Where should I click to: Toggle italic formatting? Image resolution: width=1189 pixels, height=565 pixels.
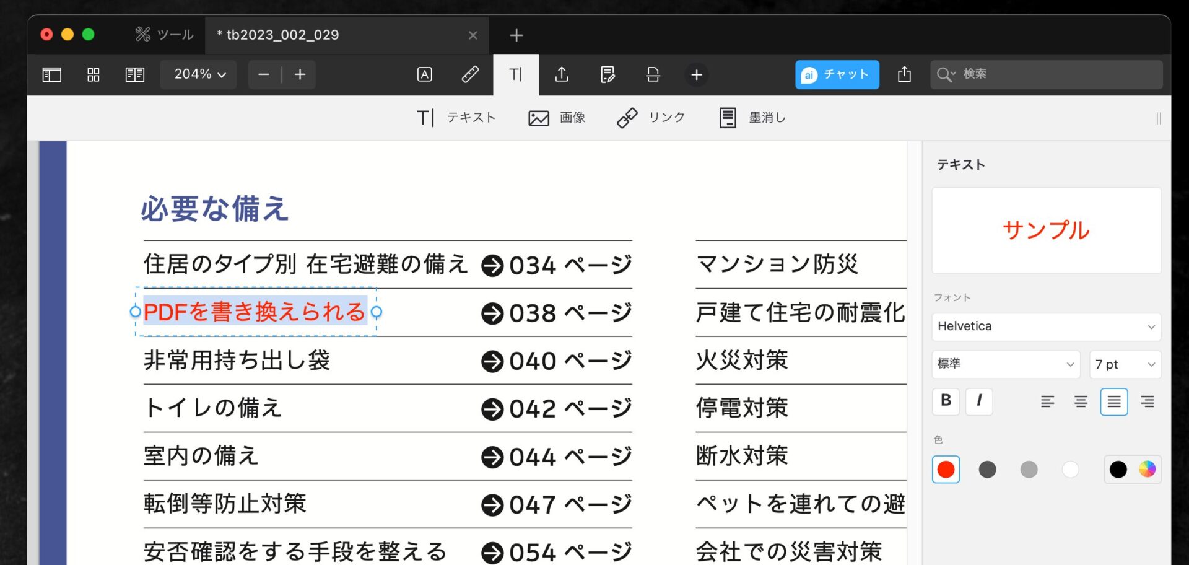979,401
